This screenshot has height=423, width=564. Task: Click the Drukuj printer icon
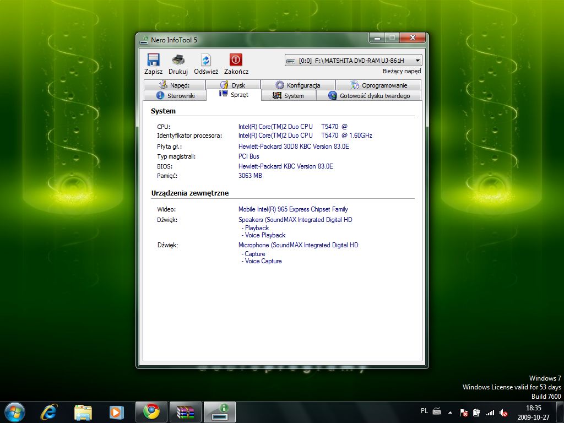178,59
